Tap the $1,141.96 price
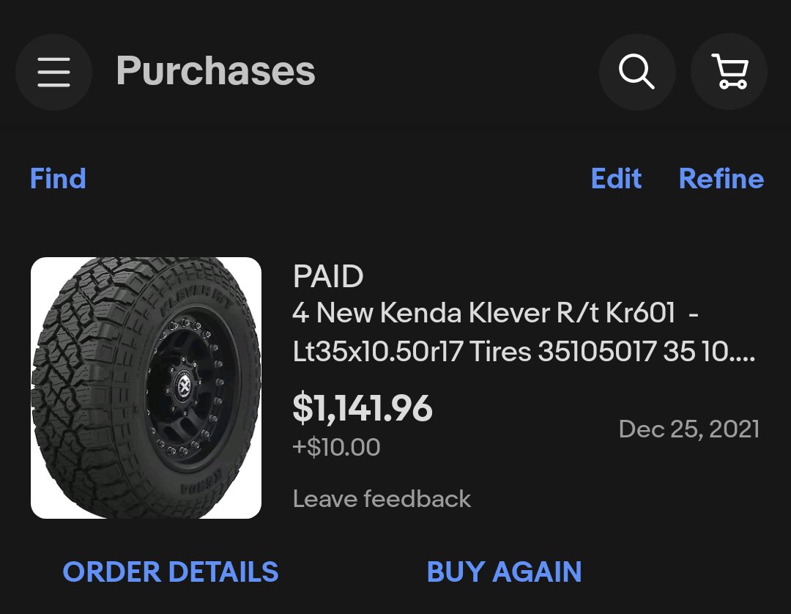 coord(363,408)
